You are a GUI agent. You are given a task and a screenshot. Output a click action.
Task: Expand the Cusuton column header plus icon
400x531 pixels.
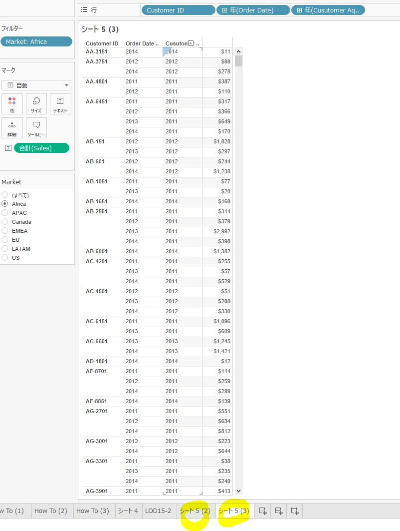tap(191, 43)
